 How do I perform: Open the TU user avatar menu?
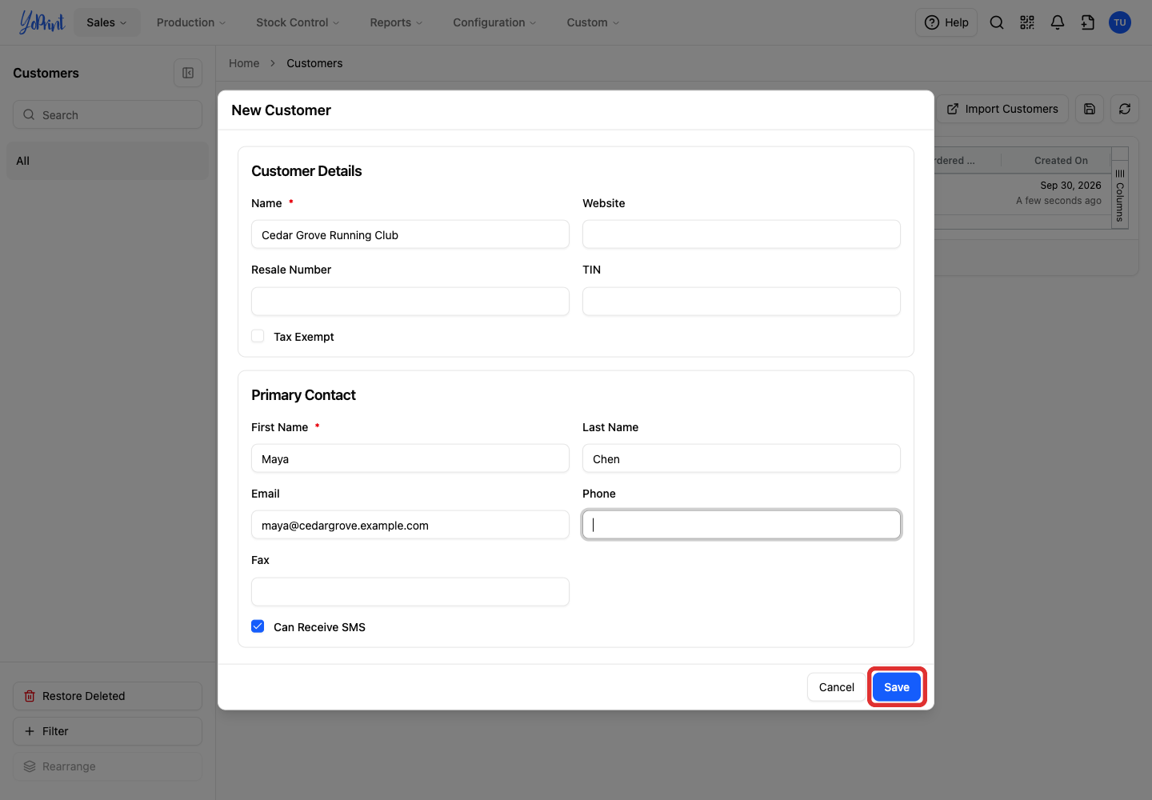1120,22
